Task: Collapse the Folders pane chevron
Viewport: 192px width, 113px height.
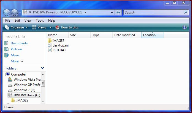Action: coord(42,68)
